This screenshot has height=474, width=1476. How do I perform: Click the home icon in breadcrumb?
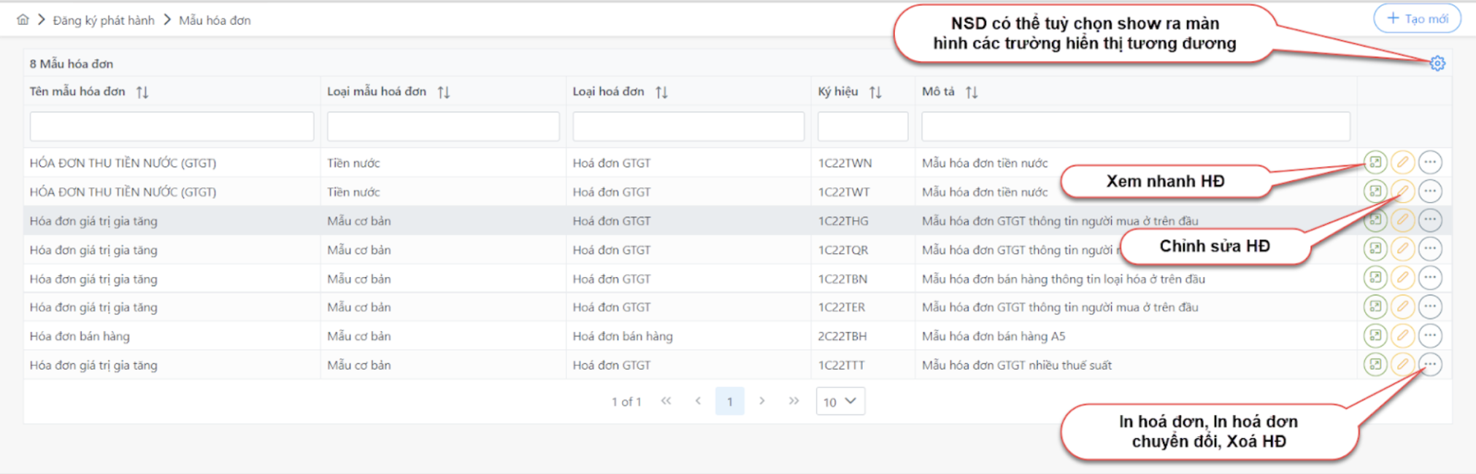[23, 20]
